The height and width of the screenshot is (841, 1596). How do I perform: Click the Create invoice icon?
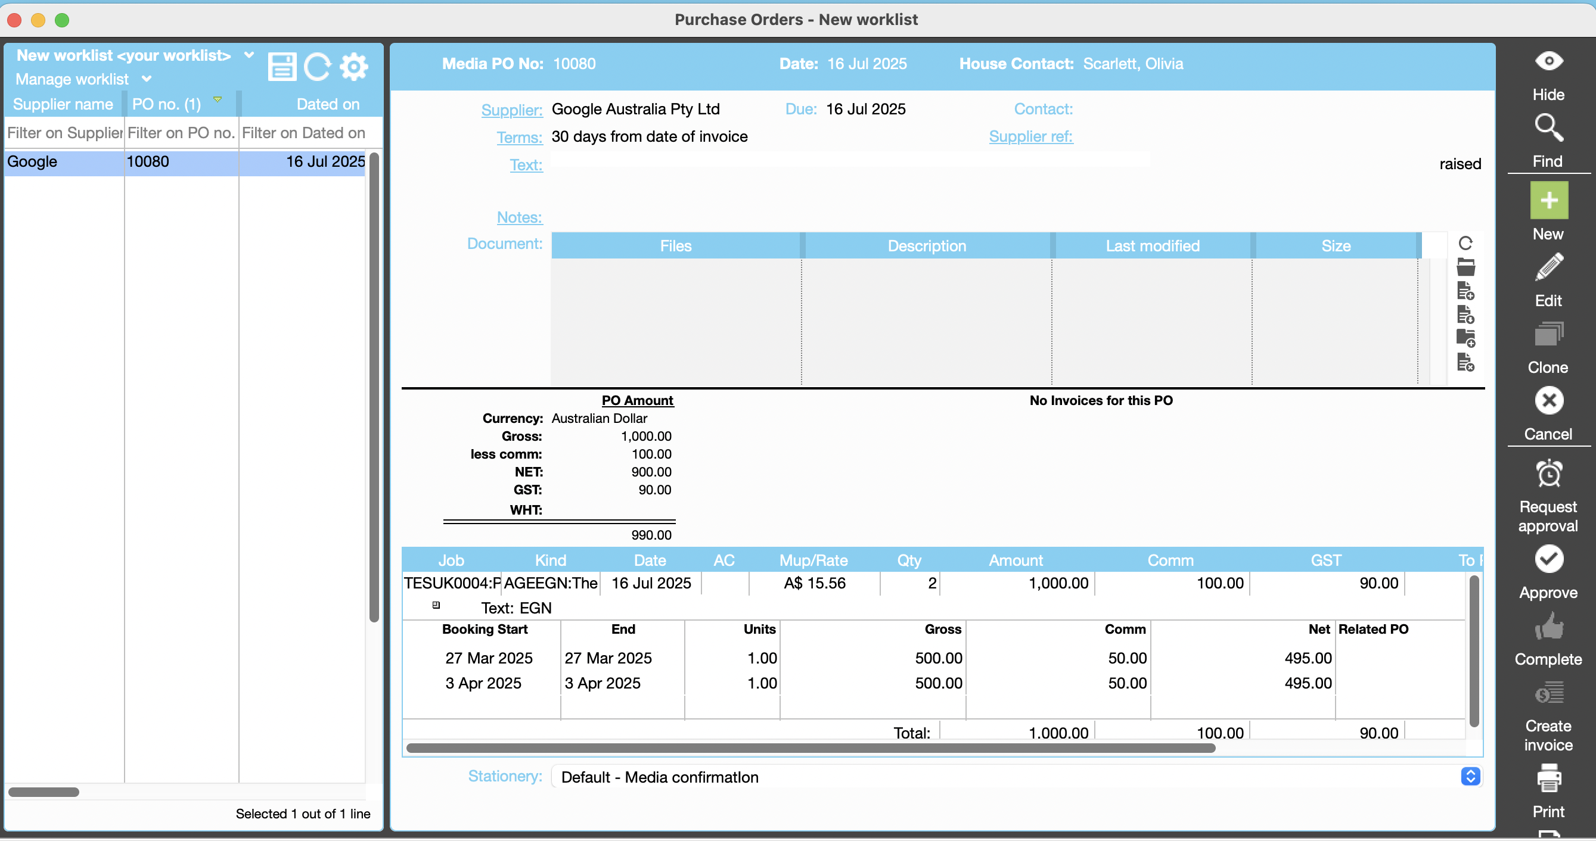pyautogui.click(x=1548, y=693)
